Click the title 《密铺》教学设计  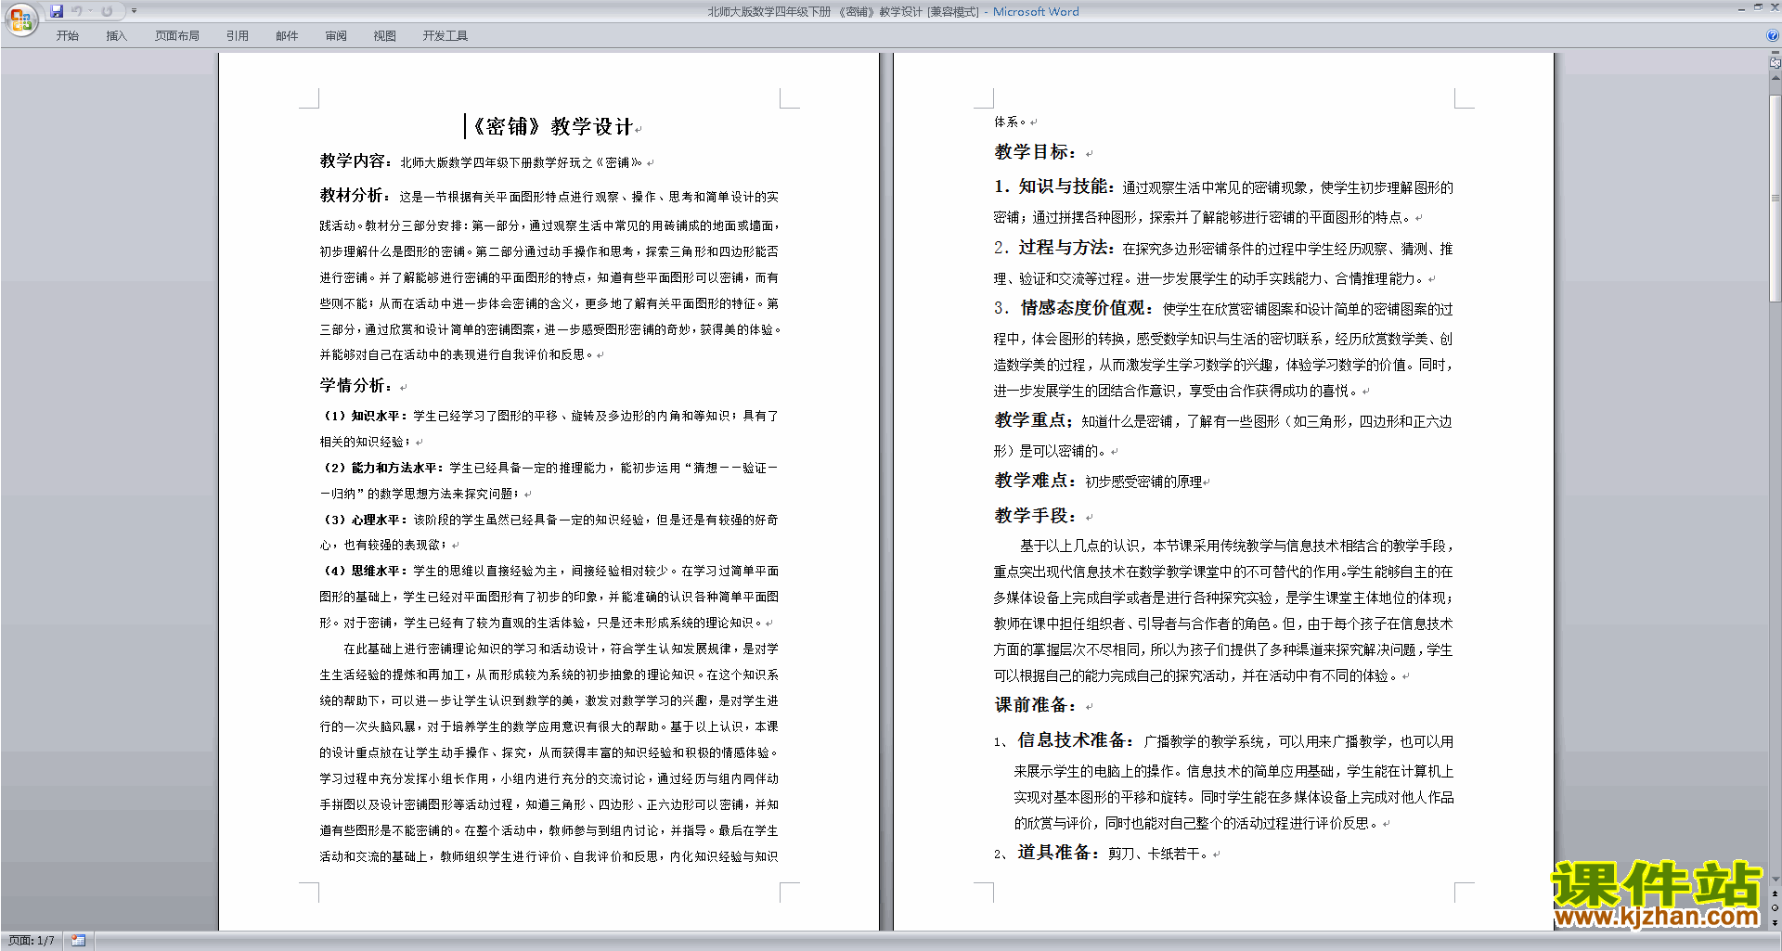pyautogui.click(x=553, y=126)
